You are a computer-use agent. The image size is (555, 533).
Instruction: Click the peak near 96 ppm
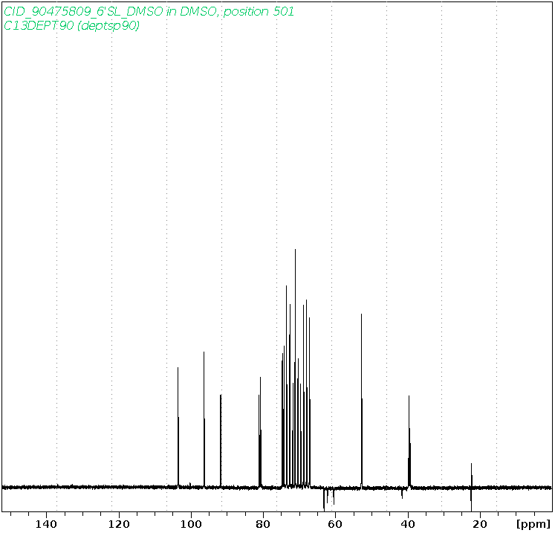coord(204,419)
